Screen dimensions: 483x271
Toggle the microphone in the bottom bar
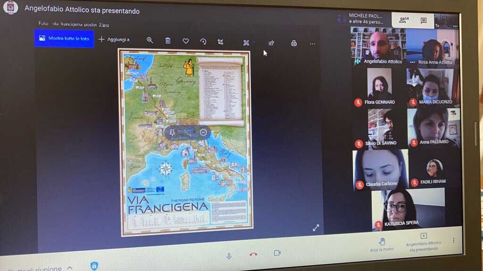point(229,256)
